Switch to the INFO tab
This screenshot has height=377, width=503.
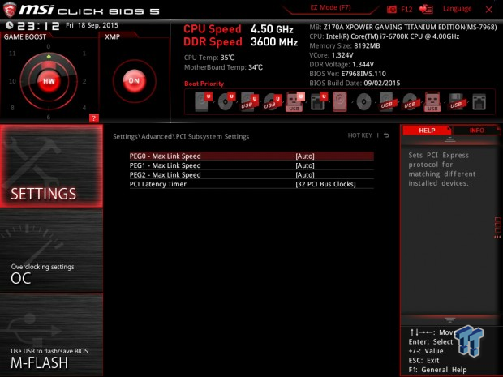pyautogui.click(x=477, y=131)
